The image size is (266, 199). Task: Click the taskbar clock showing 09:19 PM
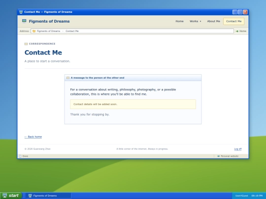[x=257, y=196]
